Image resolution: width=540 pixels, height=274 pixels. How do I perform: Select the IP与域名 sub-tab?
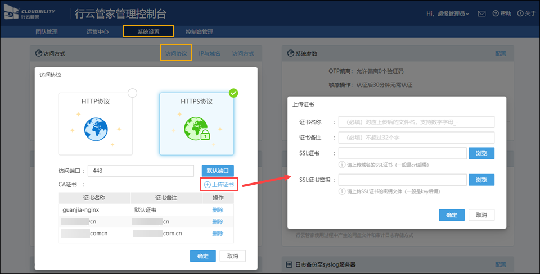coord(209,53)
